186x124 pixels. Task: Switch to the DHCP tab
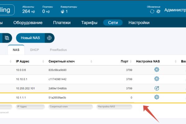(34, 50)
